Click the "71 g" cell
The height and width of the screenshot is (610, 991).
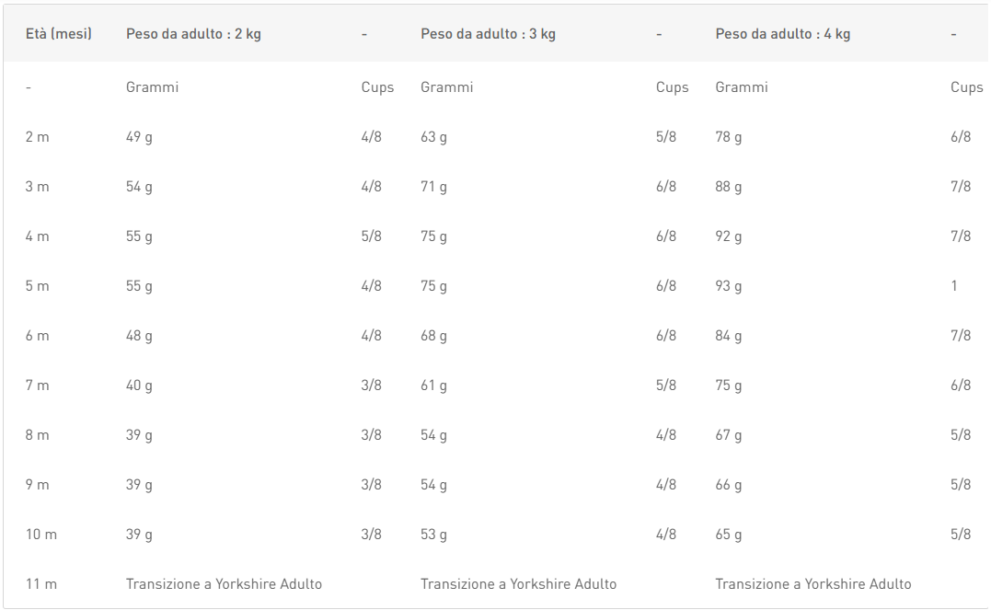pyautogui.click(x=433, y=187)
